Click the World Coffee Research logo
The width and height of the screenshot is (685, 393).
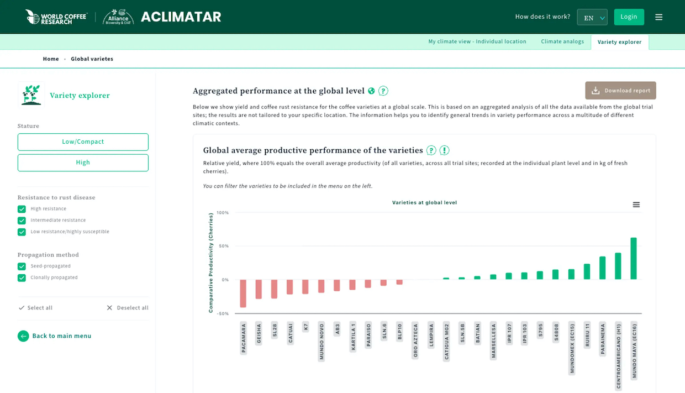point(56,17)
